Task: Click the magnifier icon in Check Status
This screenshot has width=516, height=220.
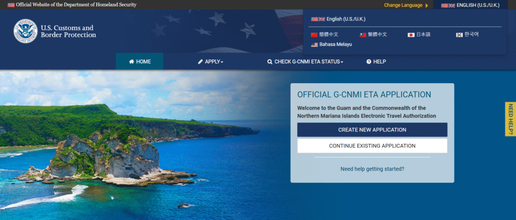Action: coord(270,62)
